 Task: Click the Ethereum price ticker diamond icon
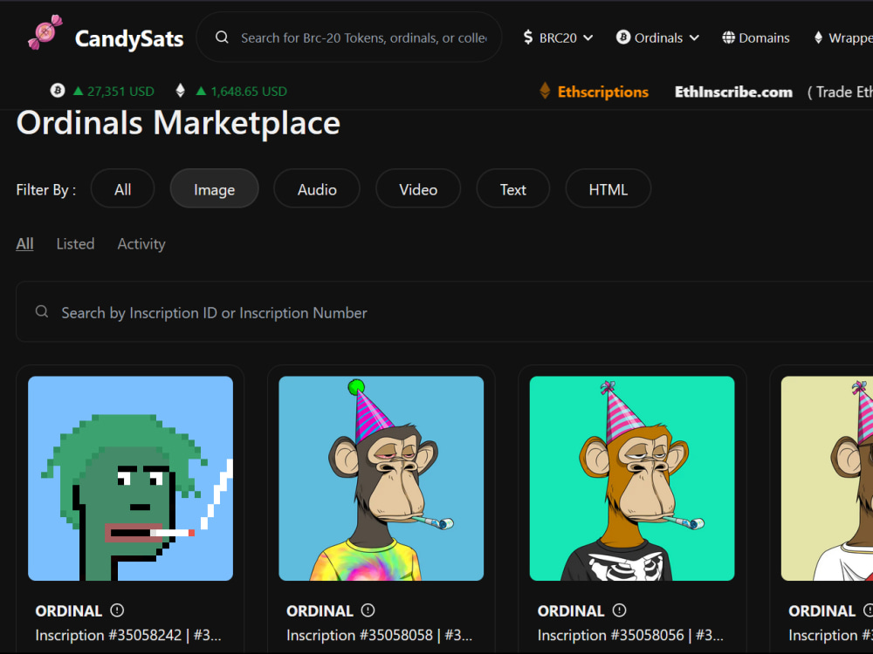180,91
